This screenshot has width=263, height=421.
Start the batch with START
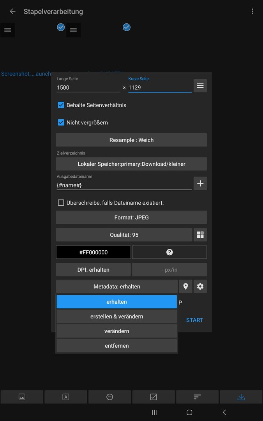pos(194,320)
